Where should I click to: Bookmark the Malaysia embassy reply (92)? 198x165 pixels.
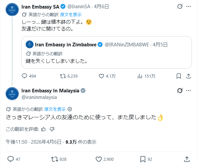click(x=142, y=159)
